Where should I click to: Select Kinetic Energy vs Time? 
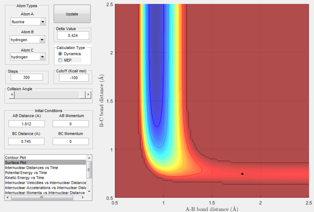46,177
